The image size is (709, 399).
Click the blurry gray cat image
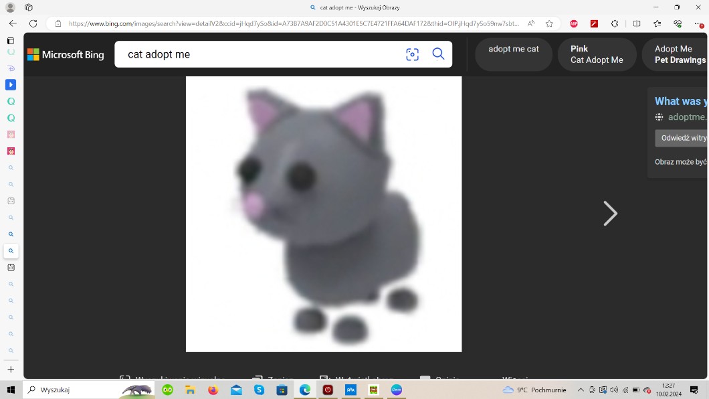(324, 214)
